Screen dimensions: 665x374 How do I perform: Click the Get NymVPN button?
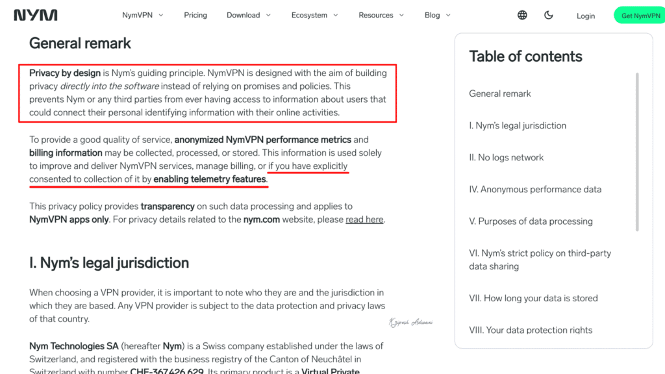(640, 16)
